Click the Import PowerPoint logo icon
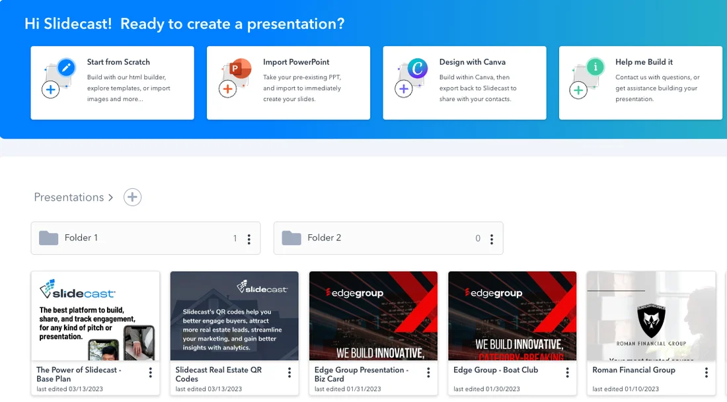Viewport: 727px width, 402px height. [x=240, y=69]
